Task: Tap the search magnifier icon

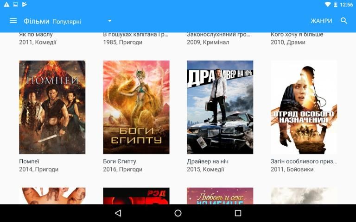Action: [344, 21]
